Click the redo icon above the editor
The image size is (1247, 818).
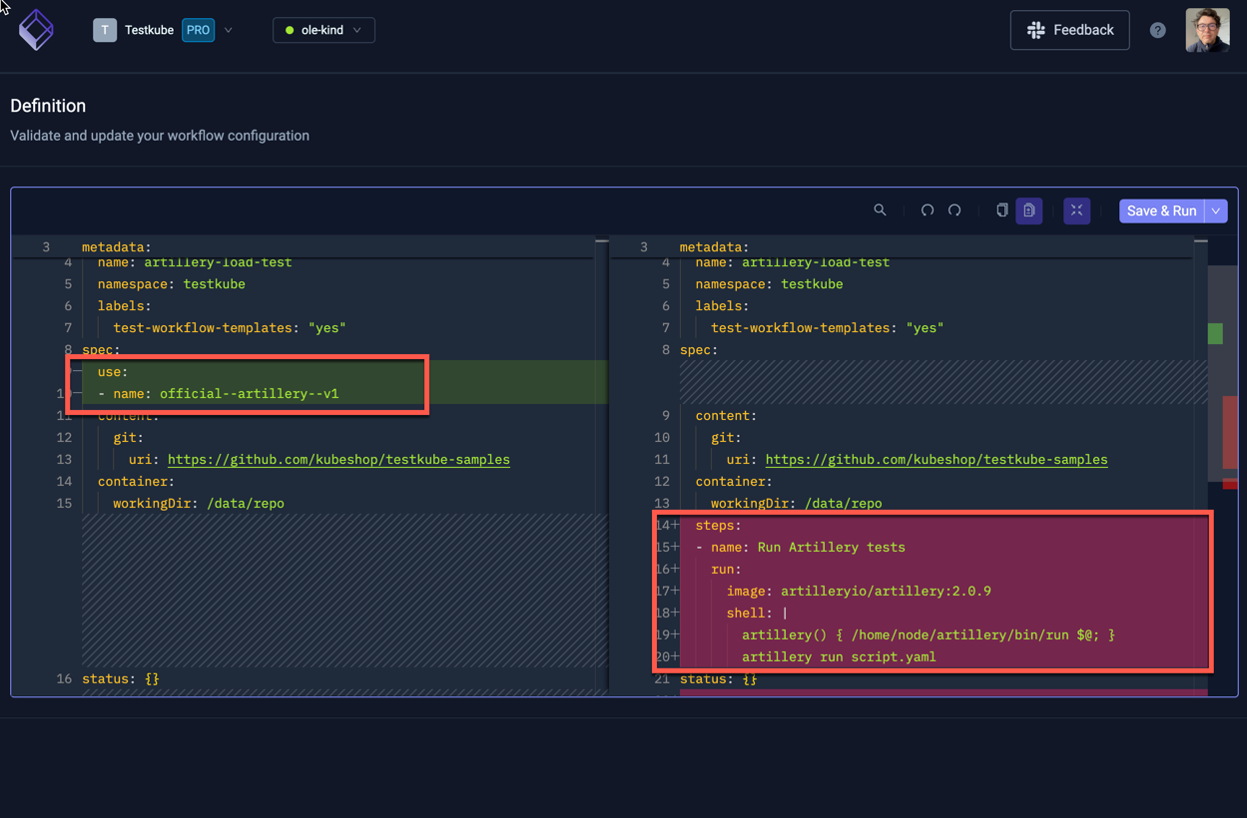(953, 210)
